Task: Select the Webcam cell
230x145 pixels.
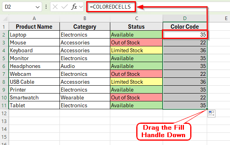Action: point(34,74)
